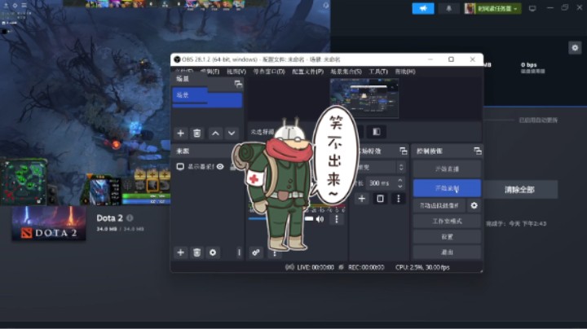587x329 pixels.
Task: Move the selected scene down
Action: click(x=232, y=133)
